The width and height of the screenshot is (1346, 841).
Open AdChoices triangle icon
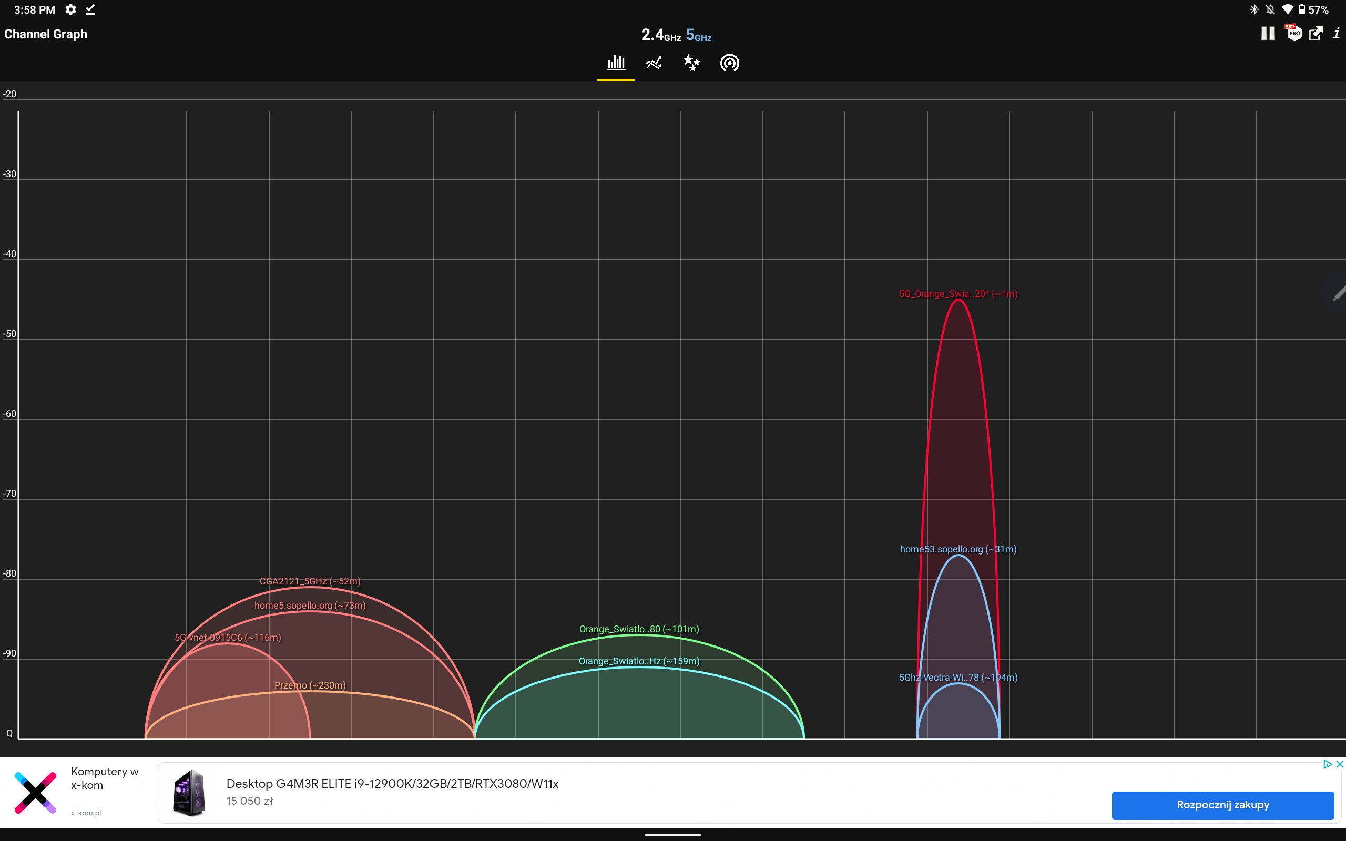pos(1328,764)
